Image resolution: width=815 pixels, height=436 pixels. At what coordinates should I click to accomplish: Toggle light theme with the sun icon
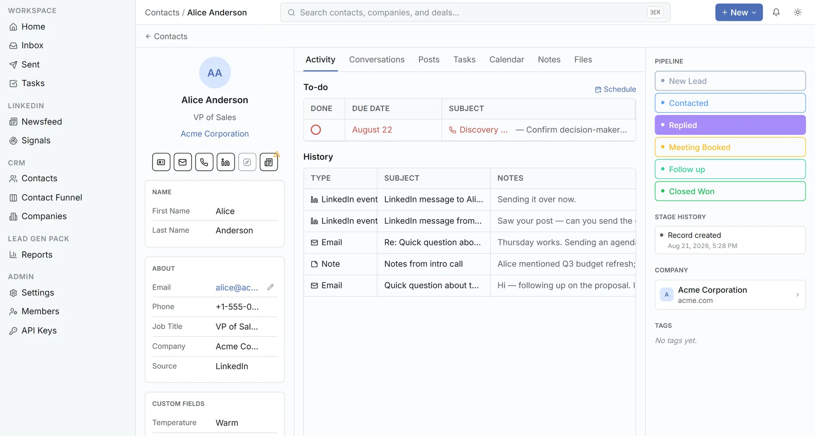click(x=798, y=12)
